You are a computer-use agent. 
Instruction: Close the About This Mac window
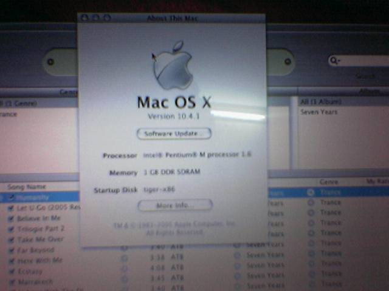pyautogui.click(x=84, y=18)
